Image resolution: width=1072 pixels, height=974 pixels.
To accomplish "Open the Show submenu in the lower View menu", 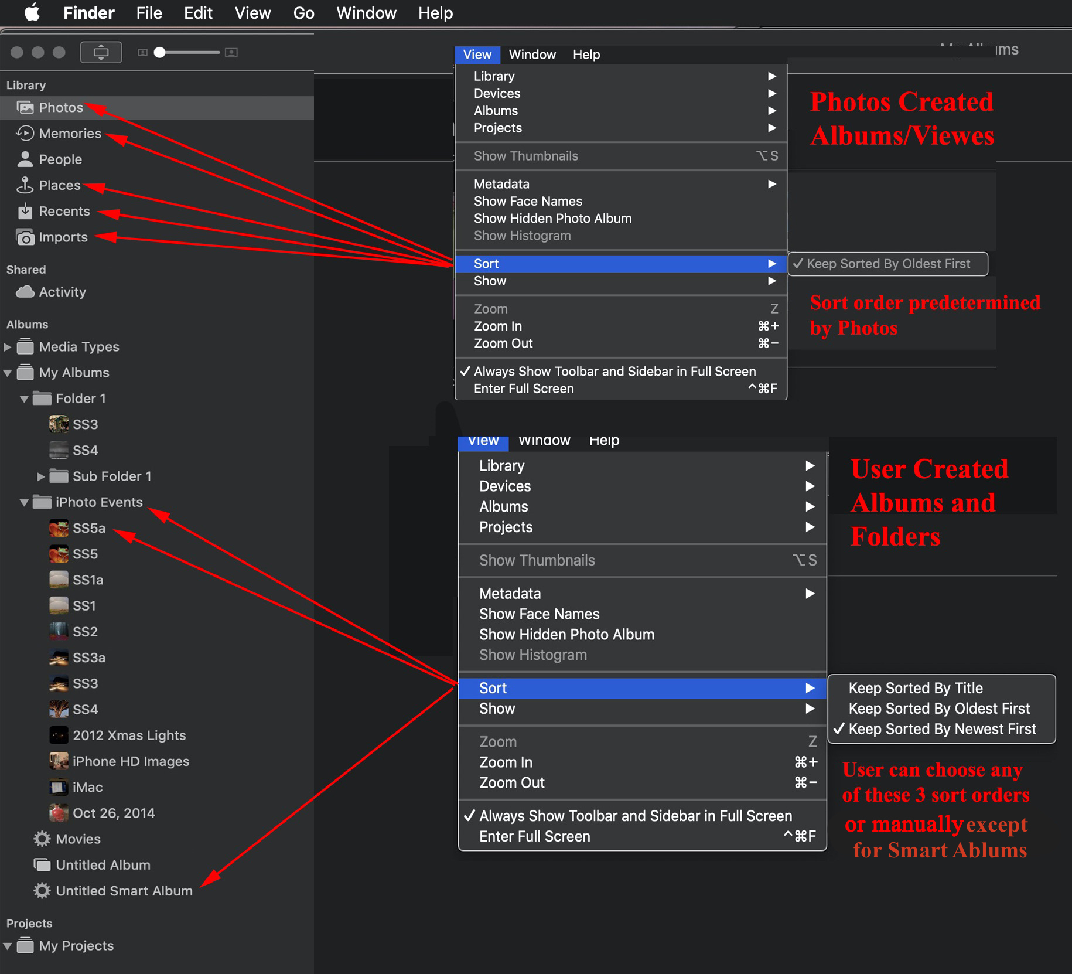I will 643,709.
